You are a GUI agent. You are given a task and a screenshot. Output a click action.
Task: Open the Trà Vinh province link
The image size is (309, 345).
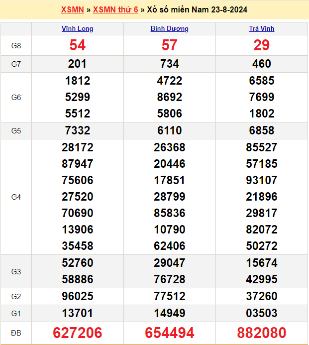pyautogui.click(x=261, y=29)
